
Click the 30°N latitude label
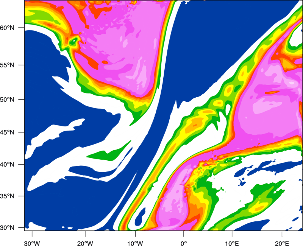[7, 228]
